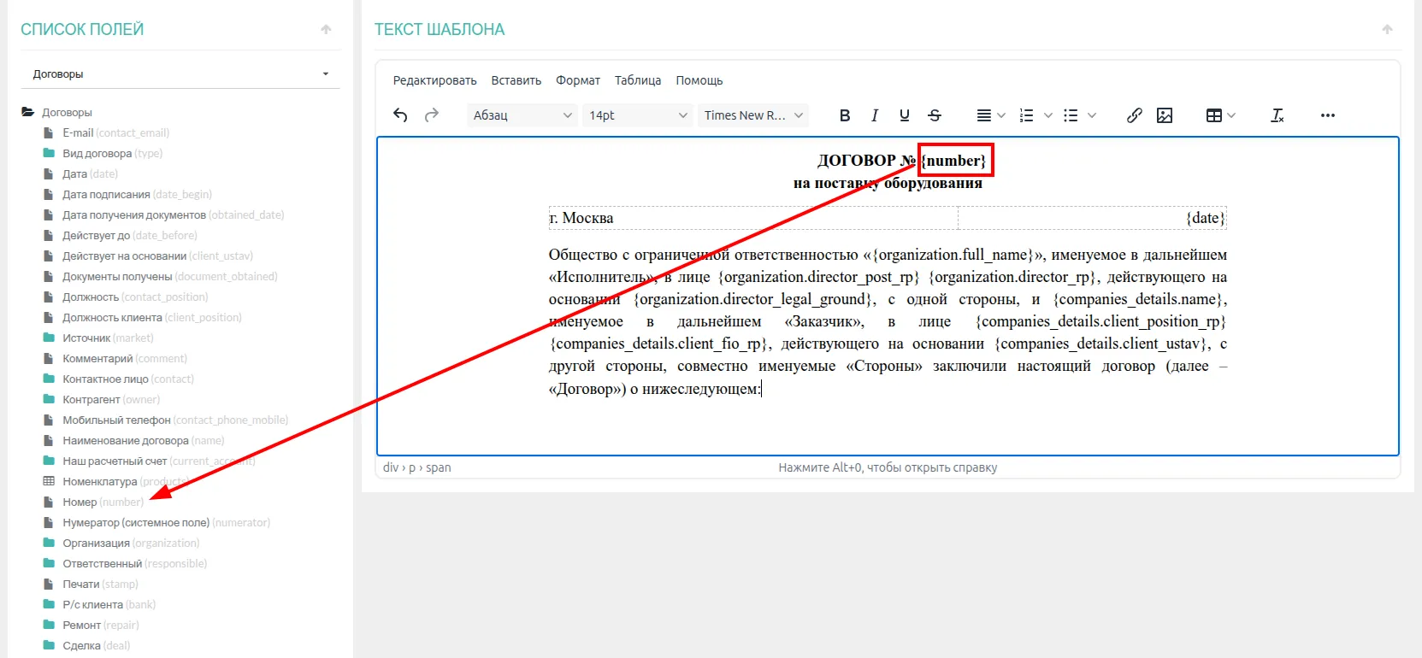1422x658 pixels.
Task: Click the insert image icon
Action: (x=1165, y=115)
